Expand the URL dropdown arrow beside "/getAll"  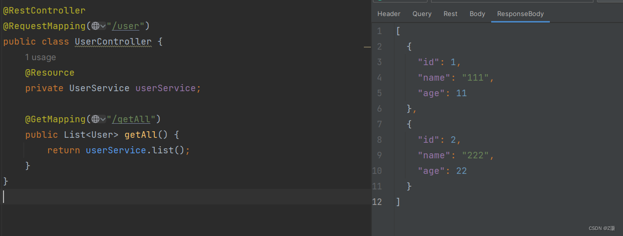[103, 119]
